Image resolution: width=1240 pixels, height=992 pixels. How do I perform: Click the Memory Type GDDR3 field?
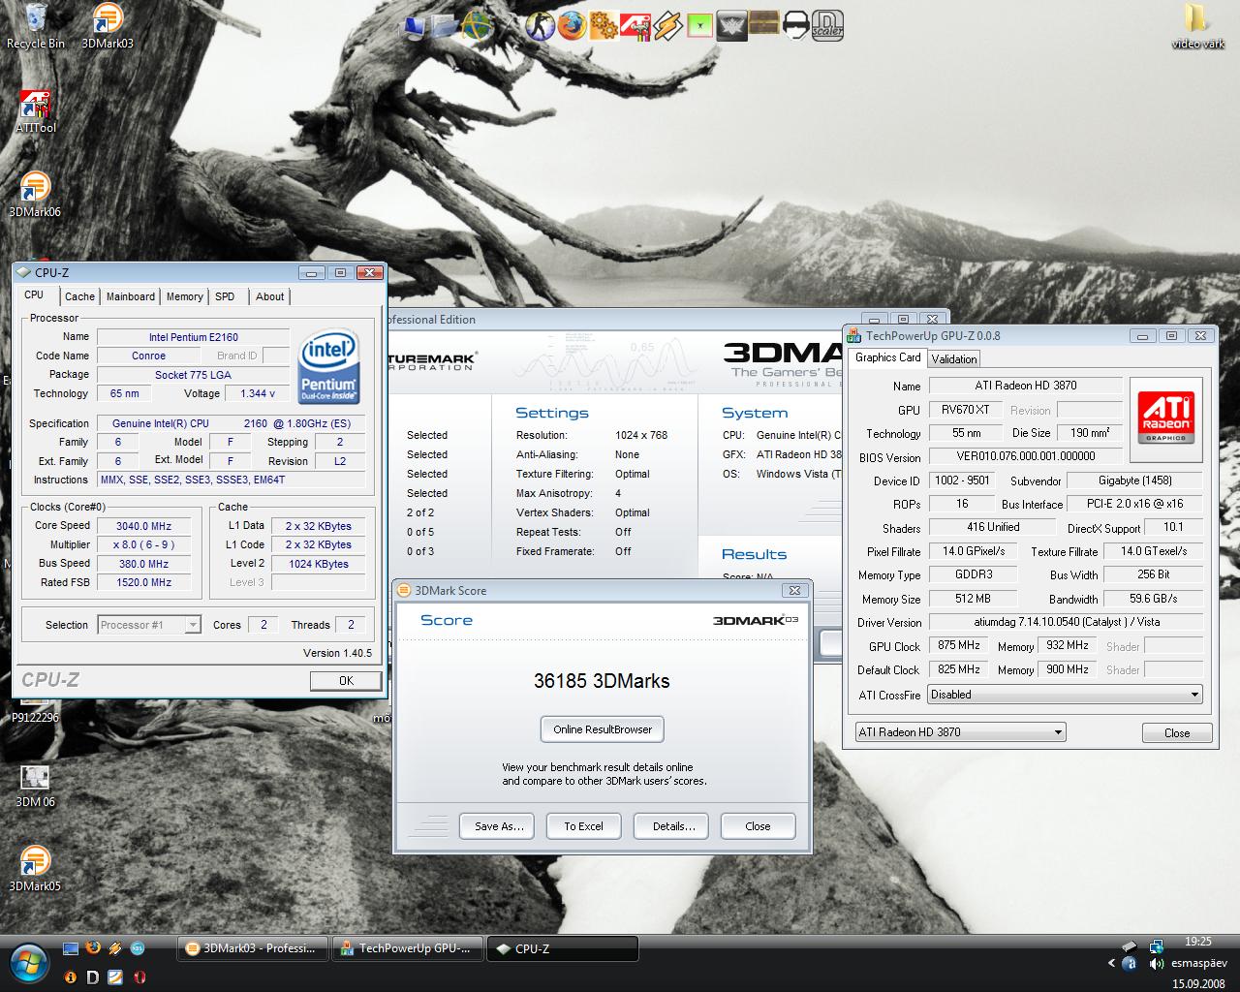pos(974,574)
